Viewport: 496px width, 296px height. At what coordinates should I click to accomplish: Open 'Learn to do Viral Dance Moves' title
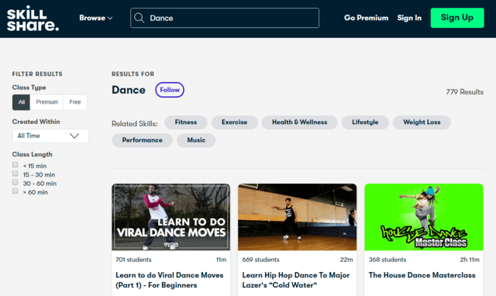point(170,281)
